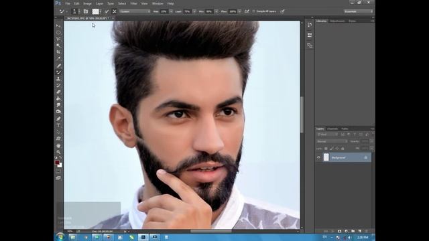Select the Eyedropper tool
The width and height of the screenshot is (429, 241).
58,58
